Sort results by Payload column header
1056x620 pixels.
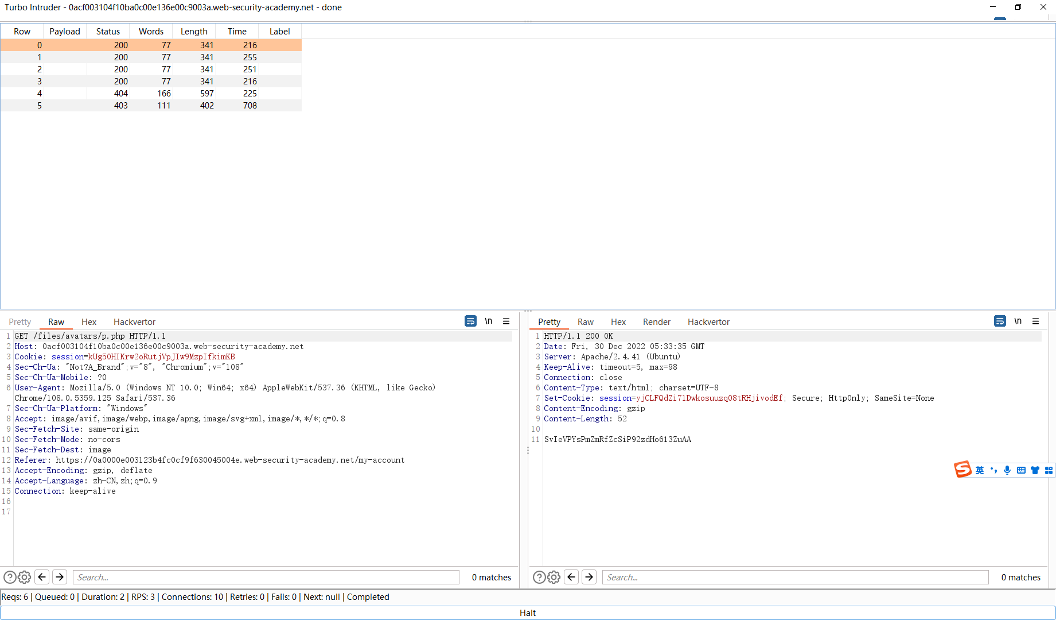click(65, 32)
